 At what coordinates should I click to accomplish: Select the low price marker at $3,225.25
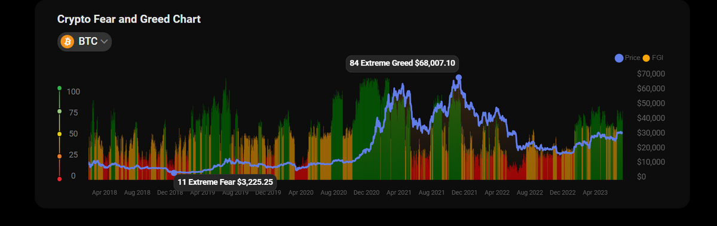pyautogui.click(x=174, y=173)
